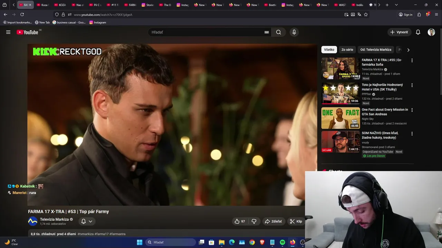
Task: Open the Instagram bookmark
Action: tap(98, 22)
